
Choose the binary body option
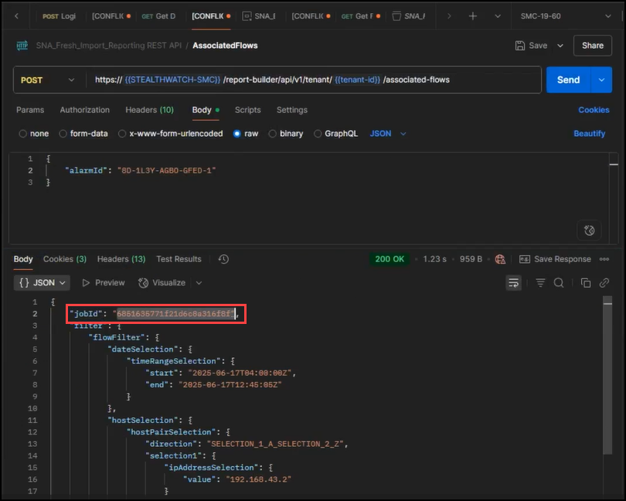click(x=273, y=134)
